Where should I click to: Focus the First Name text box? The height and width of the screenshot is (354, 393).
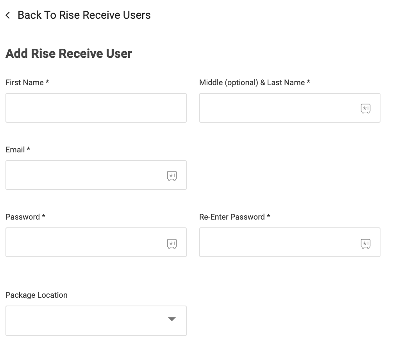[96, 108]
